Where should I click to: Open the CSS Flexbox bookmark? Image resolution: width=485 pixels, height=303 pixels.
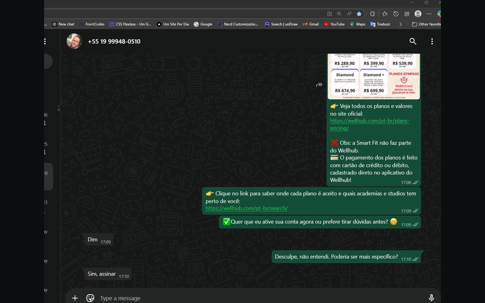pyautogui.click(x=130, y=24)
